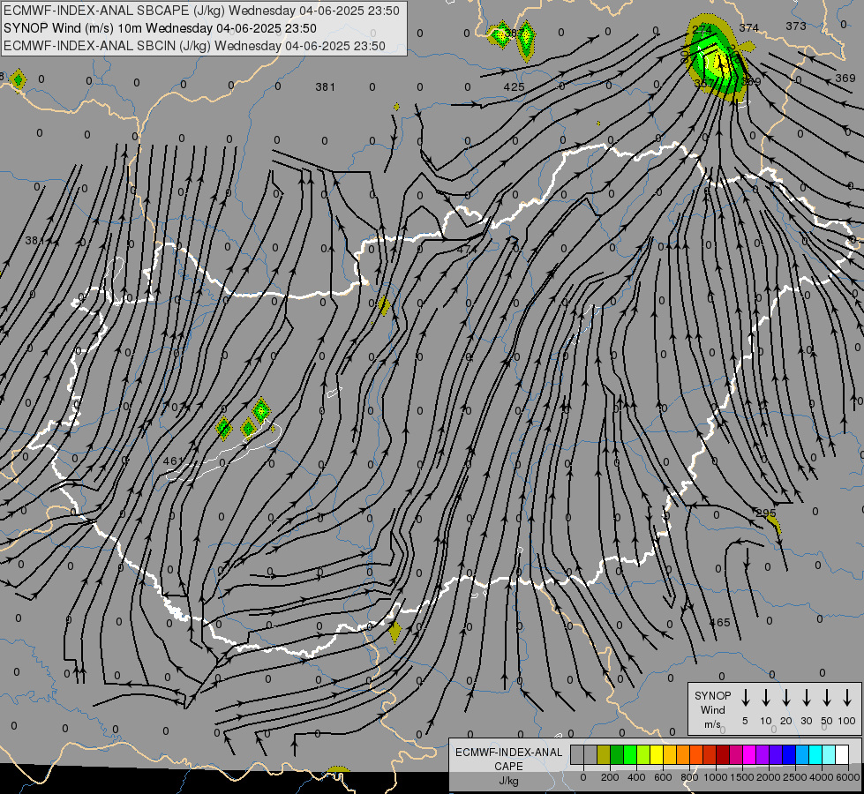Click the 100 m/s wind arrow symbol
864x794 pixels.
847,698
